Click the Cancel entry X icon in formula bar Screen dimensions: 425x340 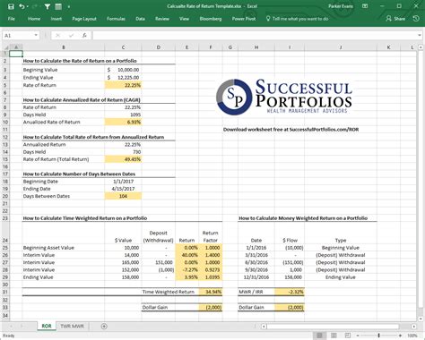tap(57, 36)
